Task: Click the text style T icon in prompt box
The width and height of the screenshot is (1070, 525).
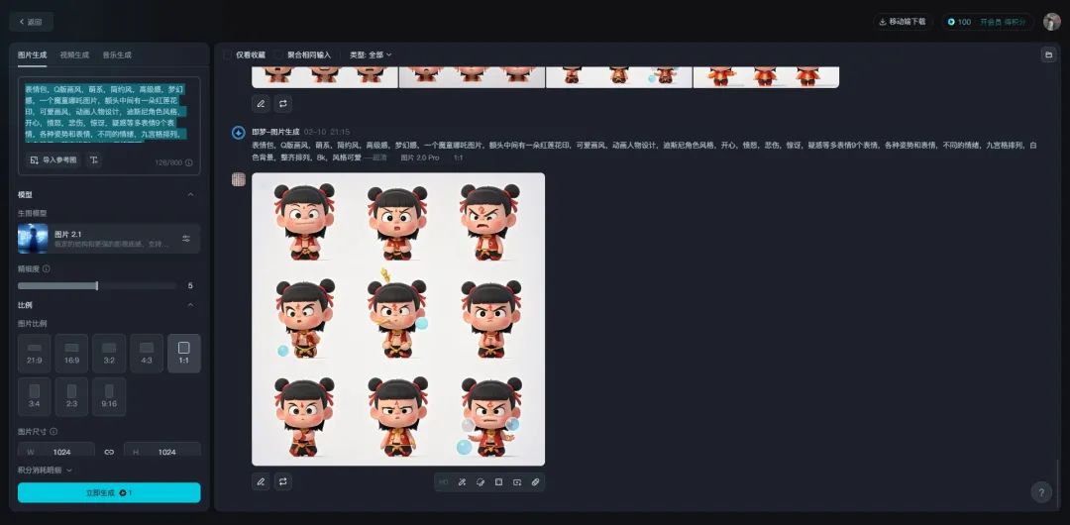Action: pos(93,159)
